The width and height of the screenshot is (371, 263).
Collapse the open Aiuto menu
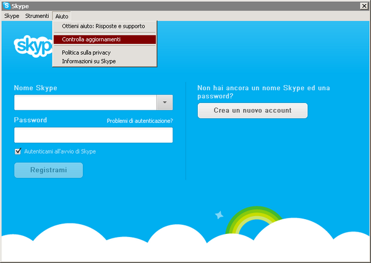point(62,15)
